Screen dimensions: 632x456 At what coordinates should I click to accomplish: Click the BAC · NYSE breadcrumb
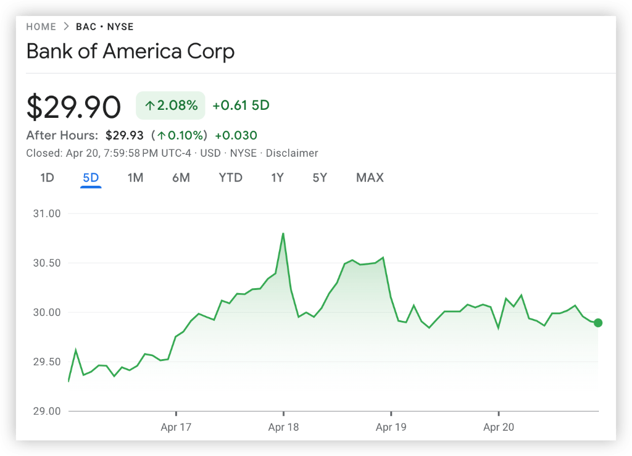[104, 27]
